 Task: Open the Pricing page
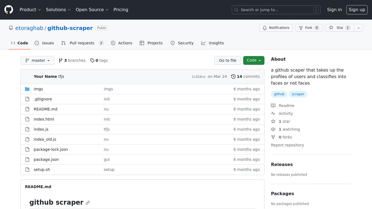click(121, 10)
